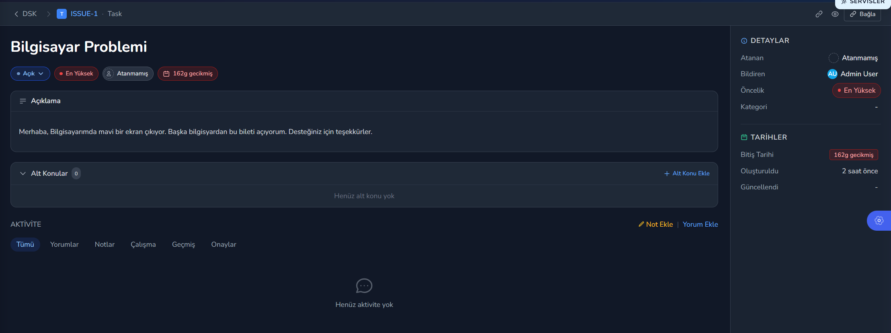Add a subtask with Alt Konu Ekle
Viewport: 891px width, 333px height.
687,173
